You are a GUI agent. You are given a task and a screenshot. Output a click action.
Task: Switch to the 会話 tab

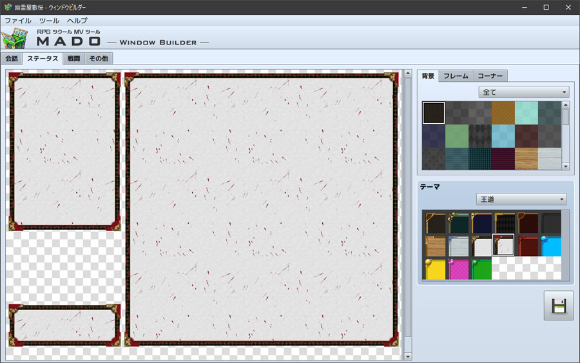[12, 59]
